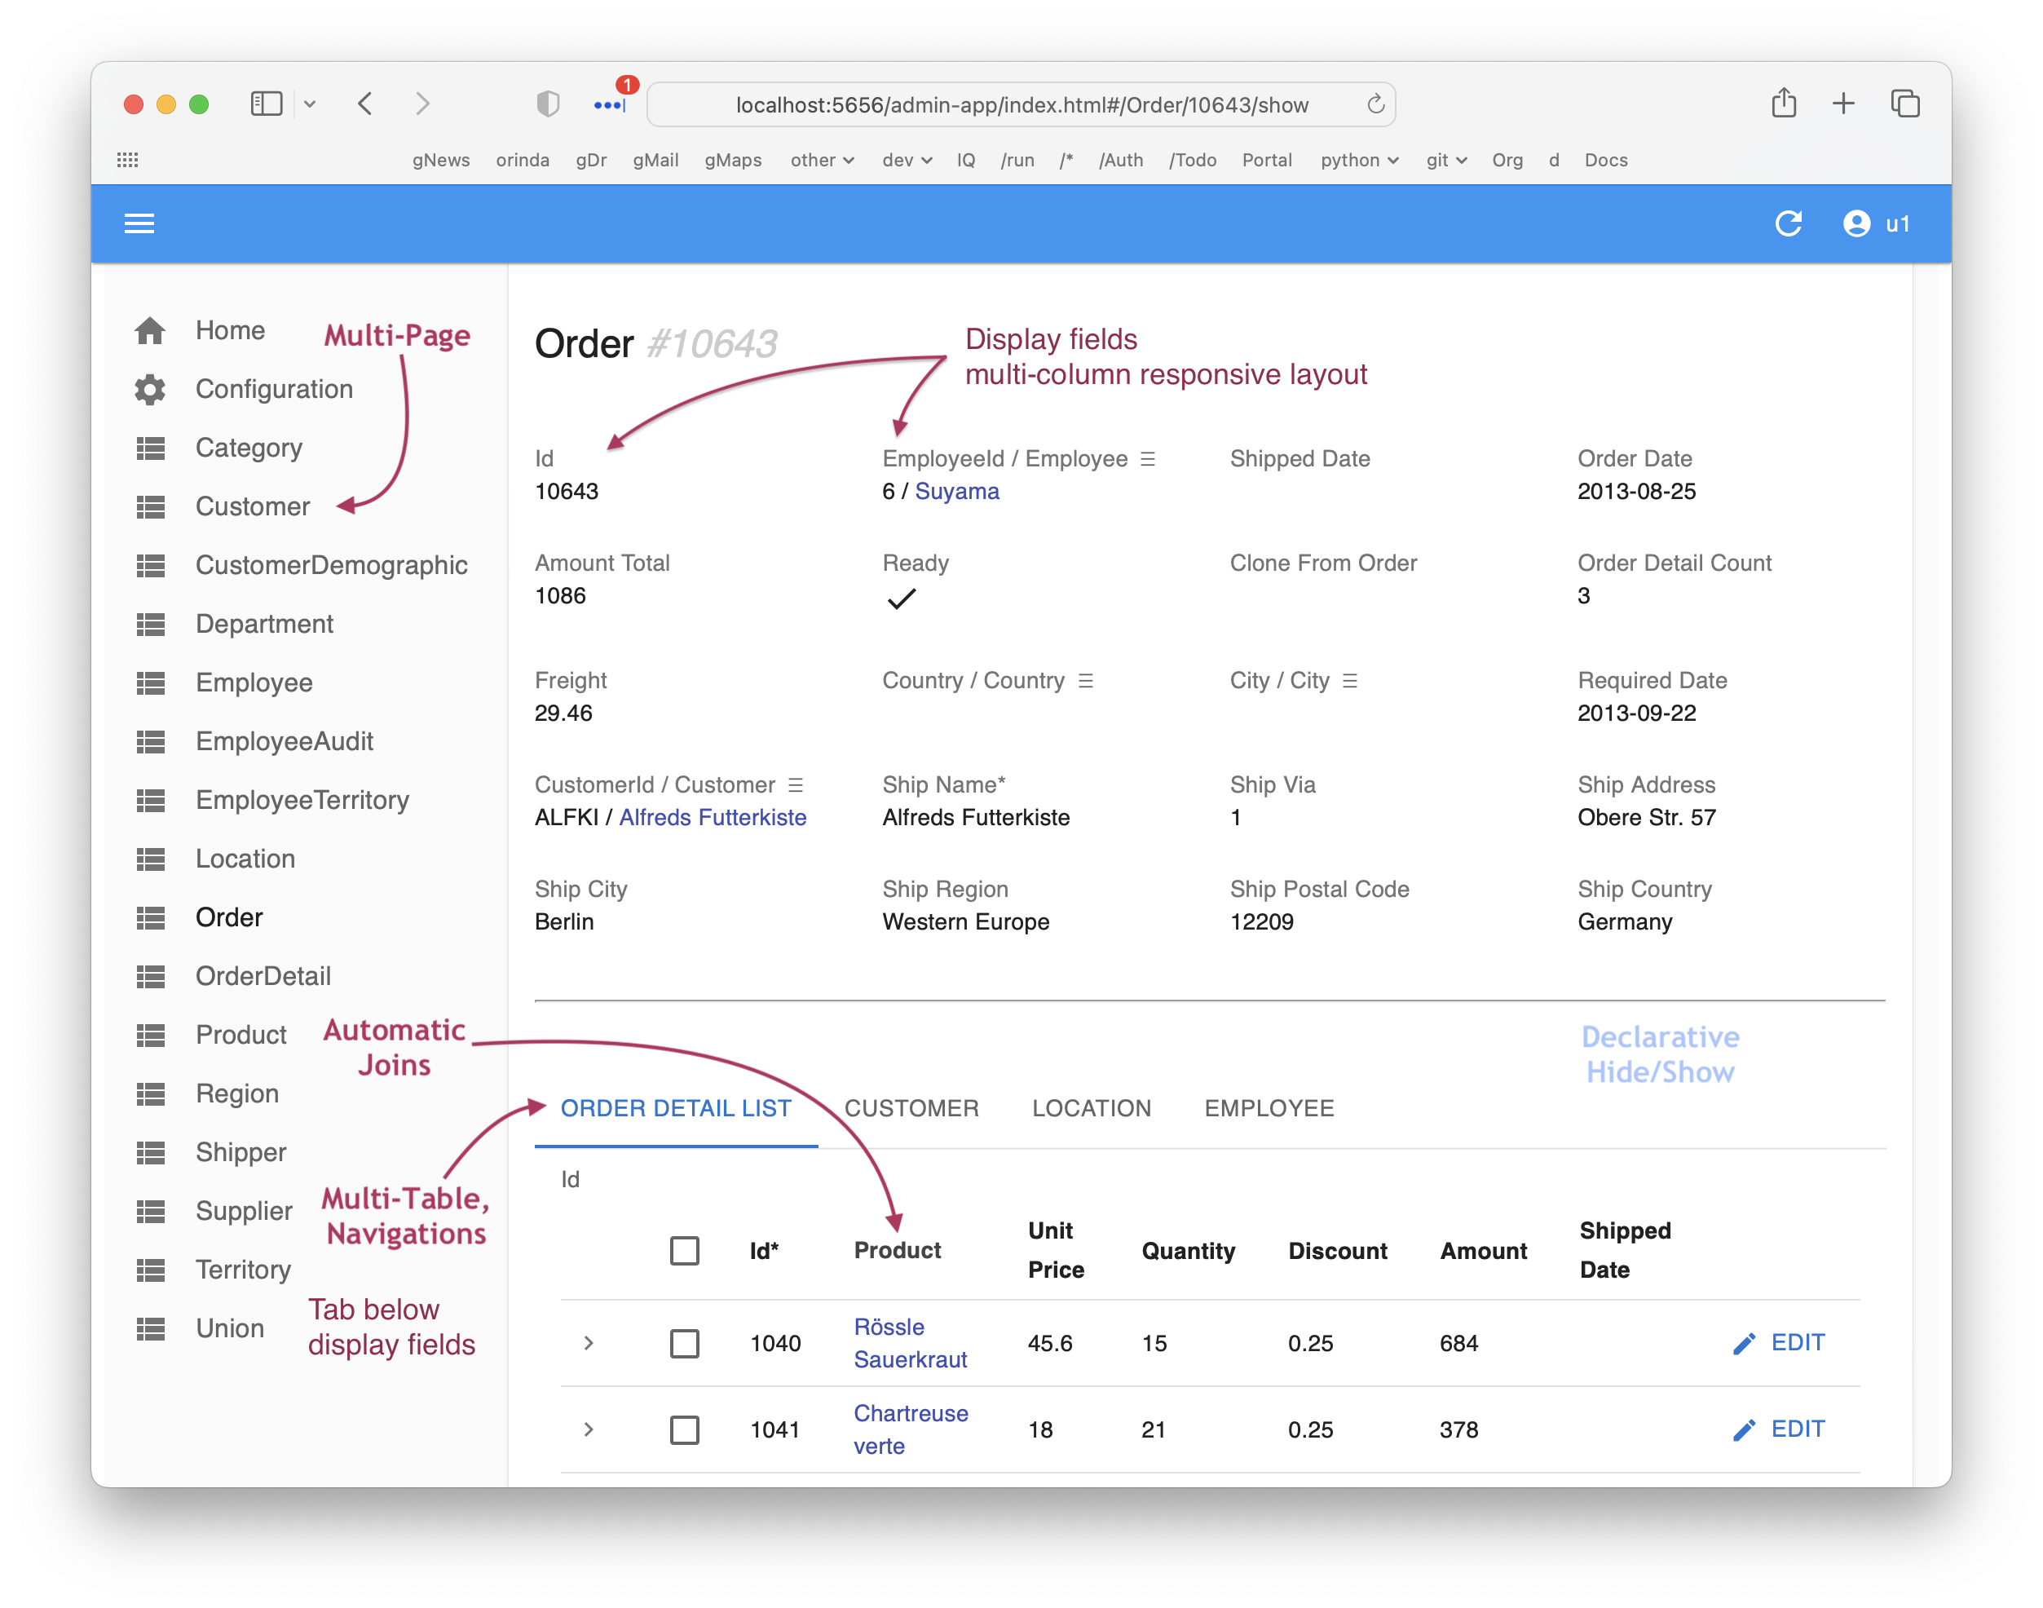Open the 'dev' bookmarks dropdown

coord(907,160)
